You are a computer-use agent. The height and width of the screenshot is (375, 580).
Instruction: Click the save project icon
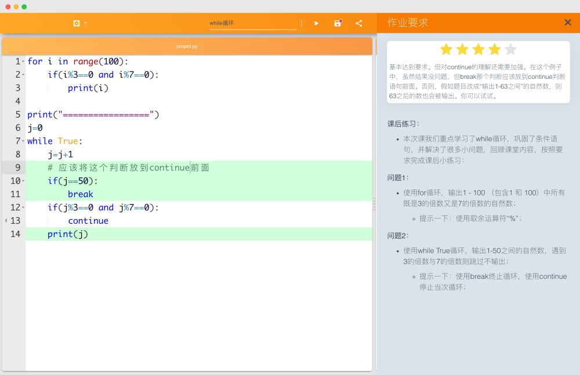click(x=338, y=23)
